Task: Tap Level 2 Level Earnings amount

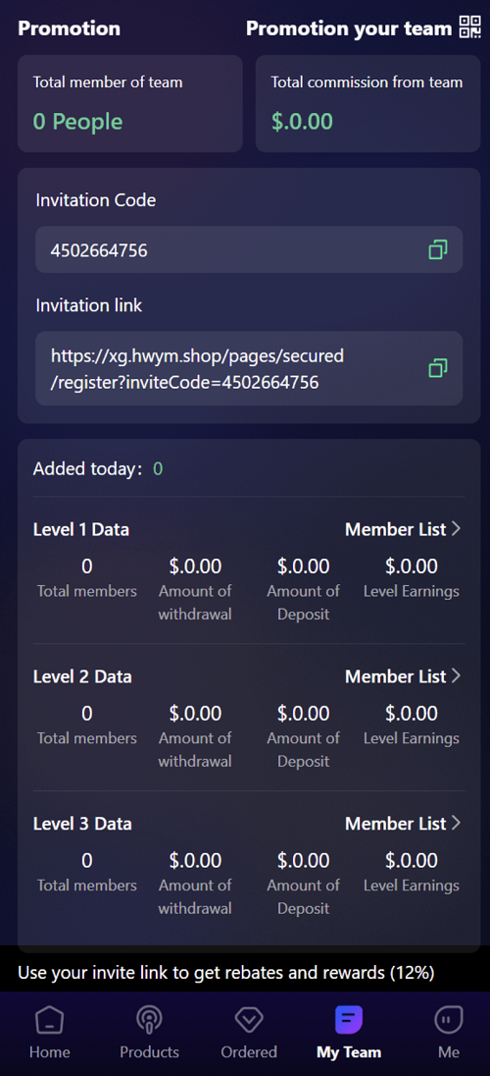Action: tap(412, 714)
